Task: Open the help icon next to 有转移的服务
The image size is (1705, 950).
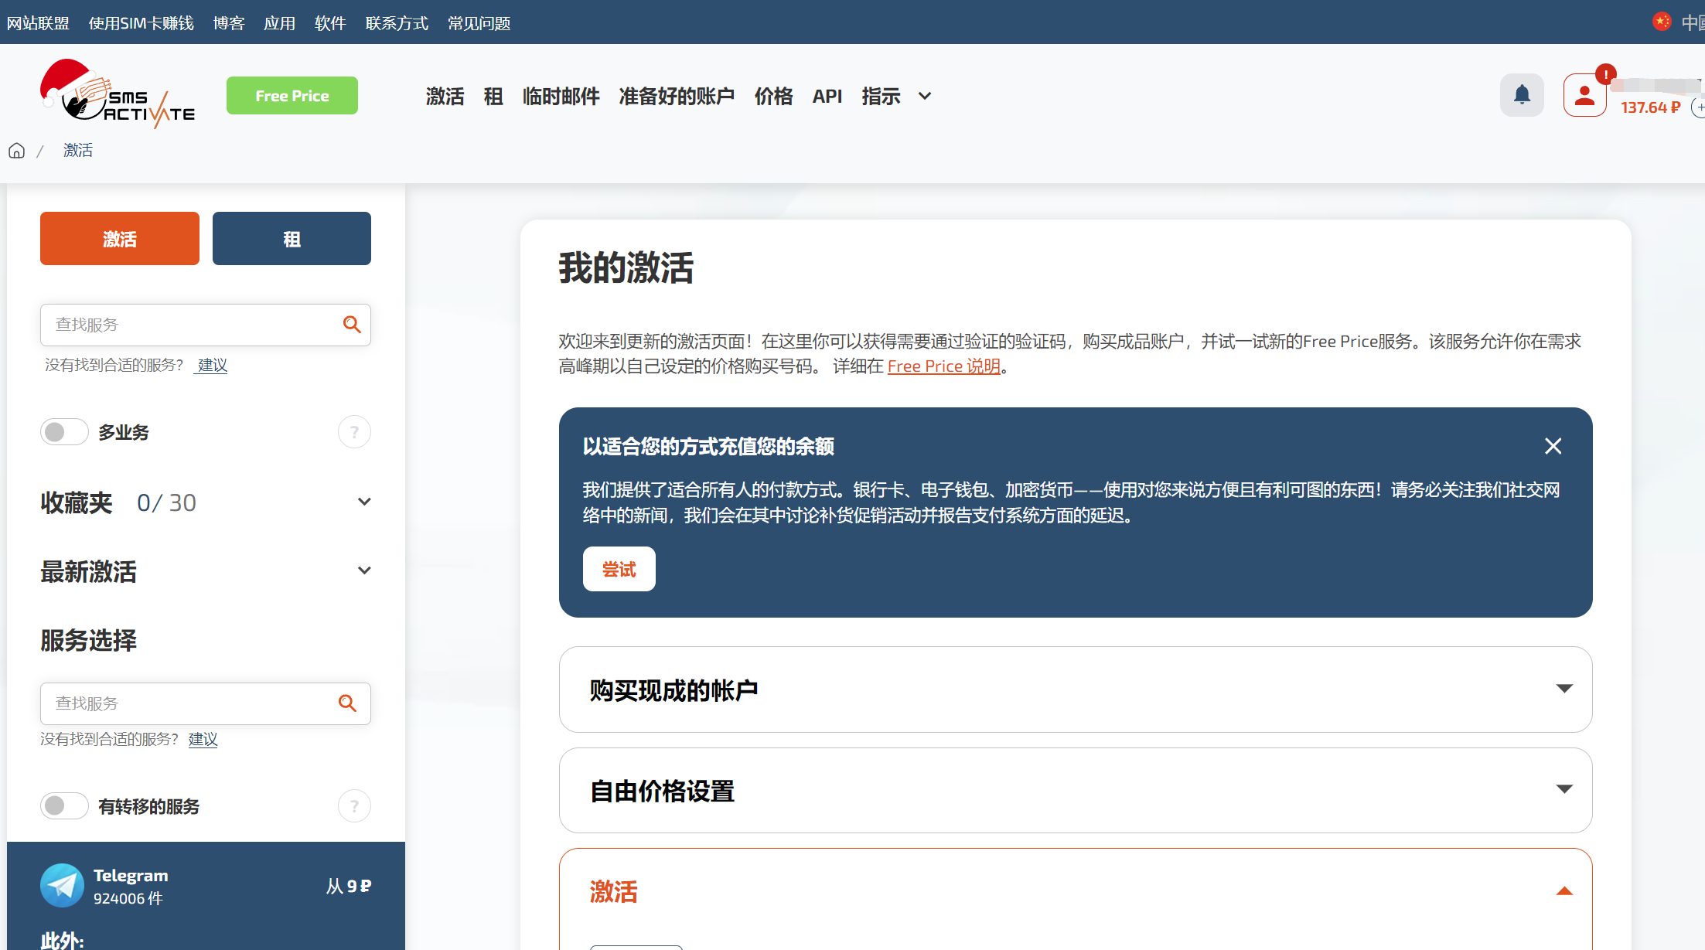Action: pyautogui.click(x=354, y=806)
